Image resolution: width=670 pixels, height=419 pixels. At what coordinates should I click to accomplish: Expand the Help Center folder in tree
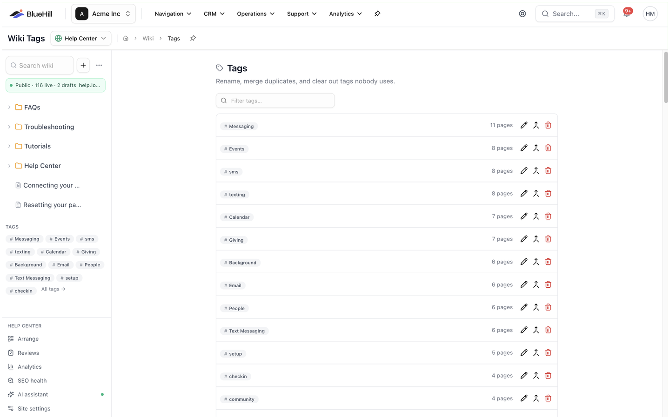9,166
